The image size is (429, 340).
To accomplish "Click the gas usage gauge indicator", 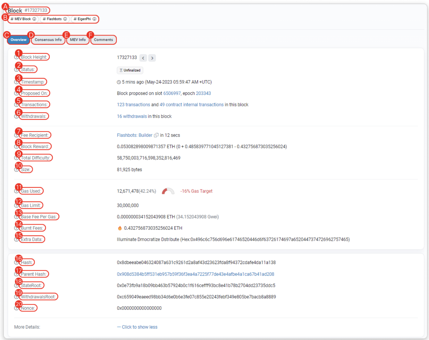I will coord(168,191).
